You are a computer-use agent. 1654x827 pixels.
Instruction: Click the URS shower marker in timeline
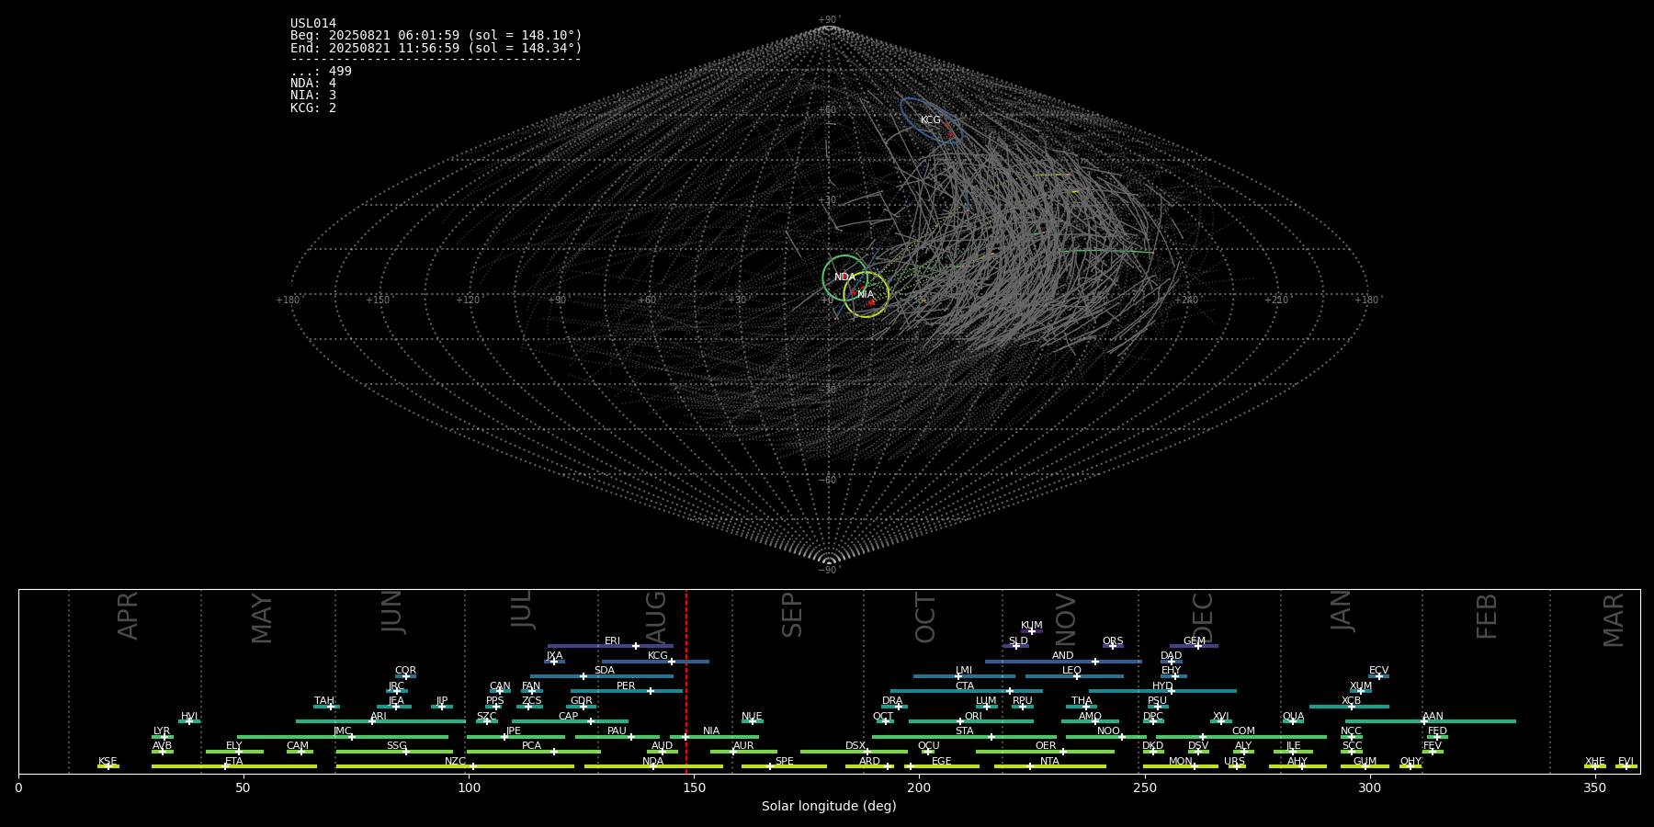coord(1236,766)
